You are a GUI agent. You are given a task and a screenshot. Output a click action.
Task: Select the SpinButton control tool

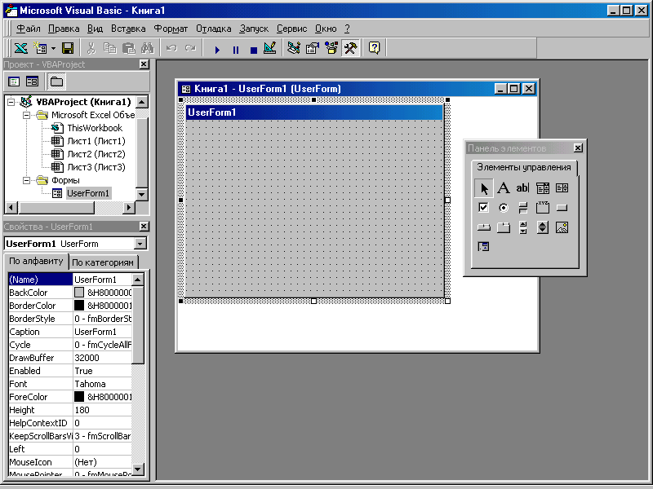tap(542, 227)
